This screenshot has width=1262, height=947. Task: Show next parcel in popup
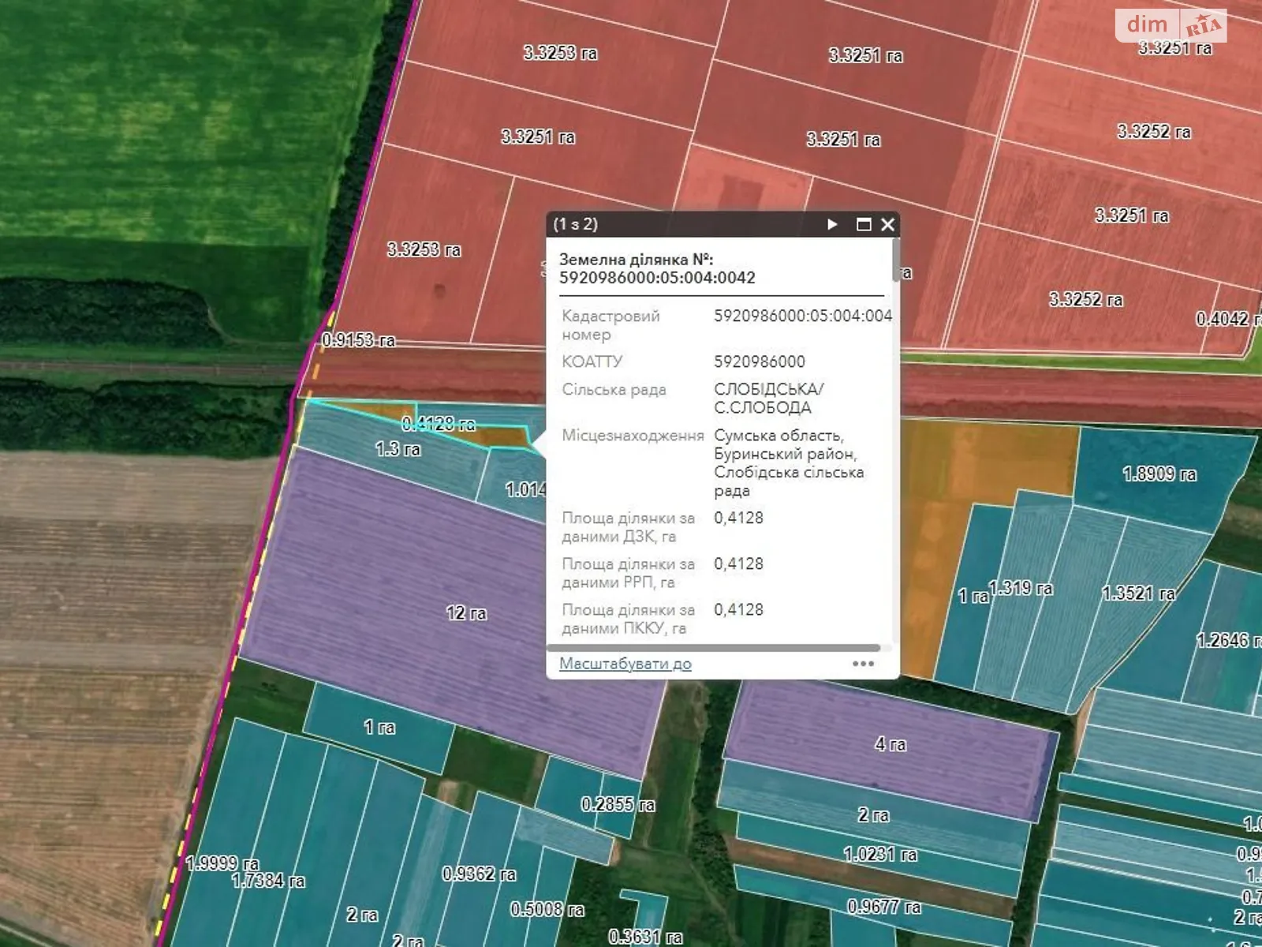832,225
